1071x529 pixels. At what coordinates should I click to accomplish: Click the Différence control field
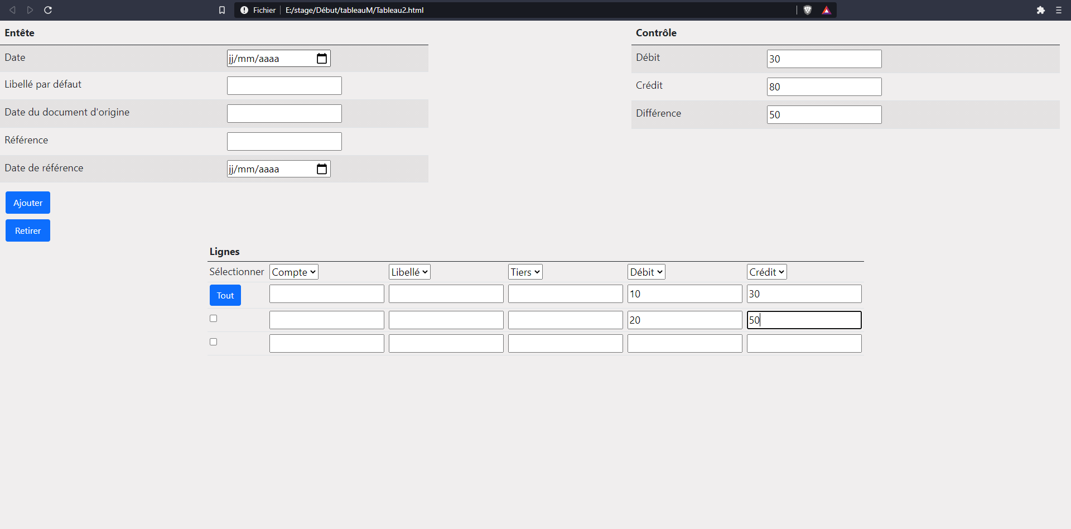tap(824, 115)
